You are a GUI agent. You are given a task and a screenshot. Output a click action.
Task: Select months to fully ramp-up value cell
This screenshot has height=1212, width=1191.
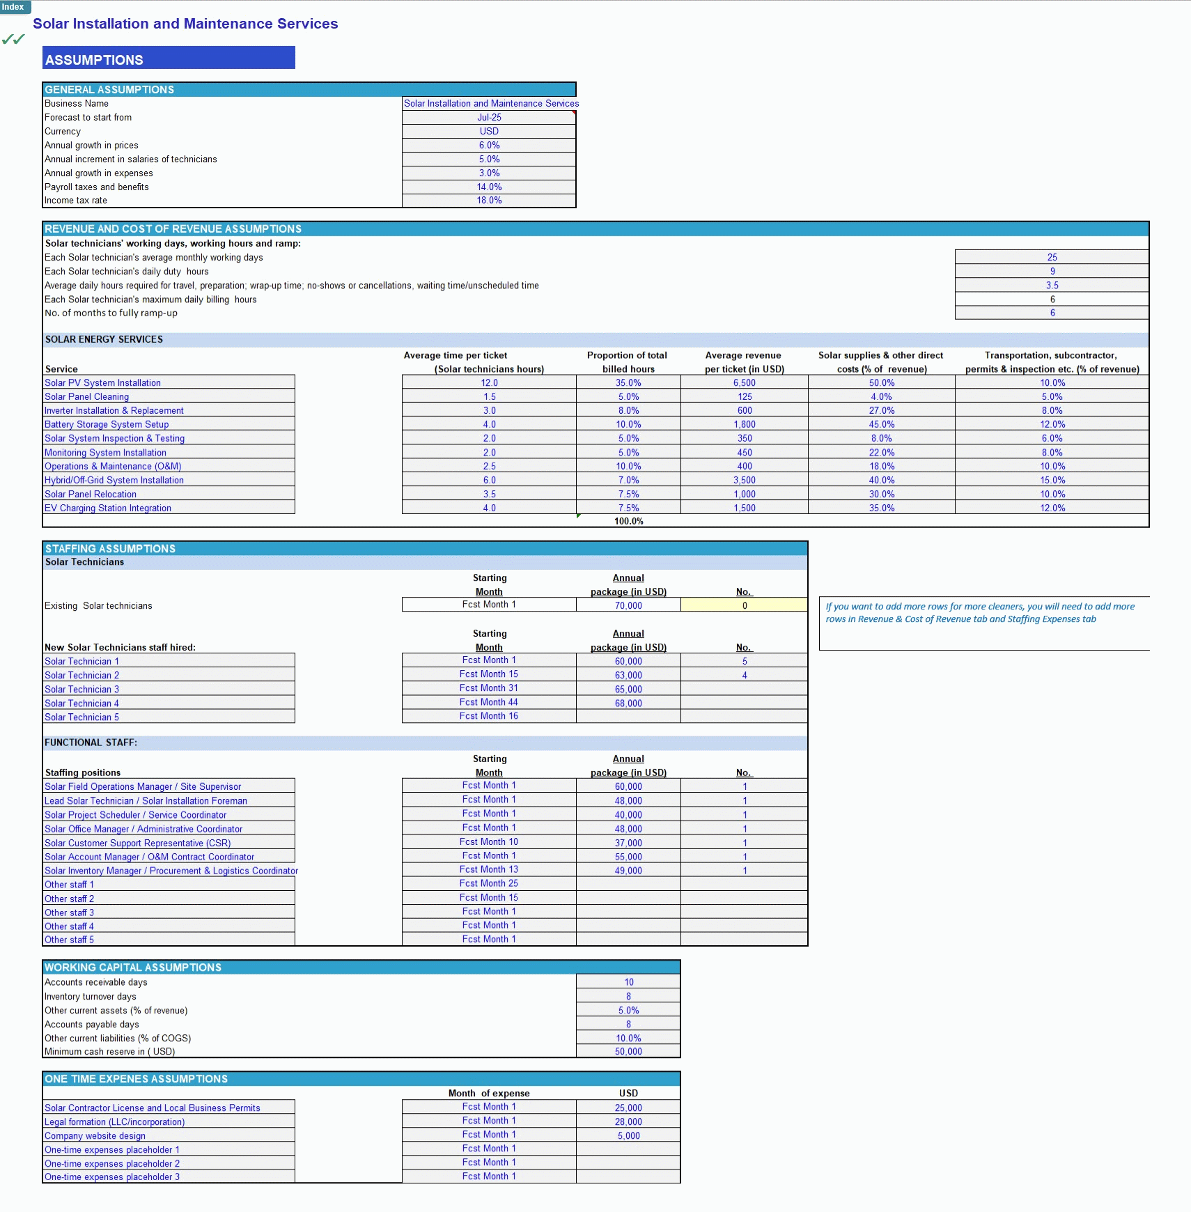[x=1052, y=313]
